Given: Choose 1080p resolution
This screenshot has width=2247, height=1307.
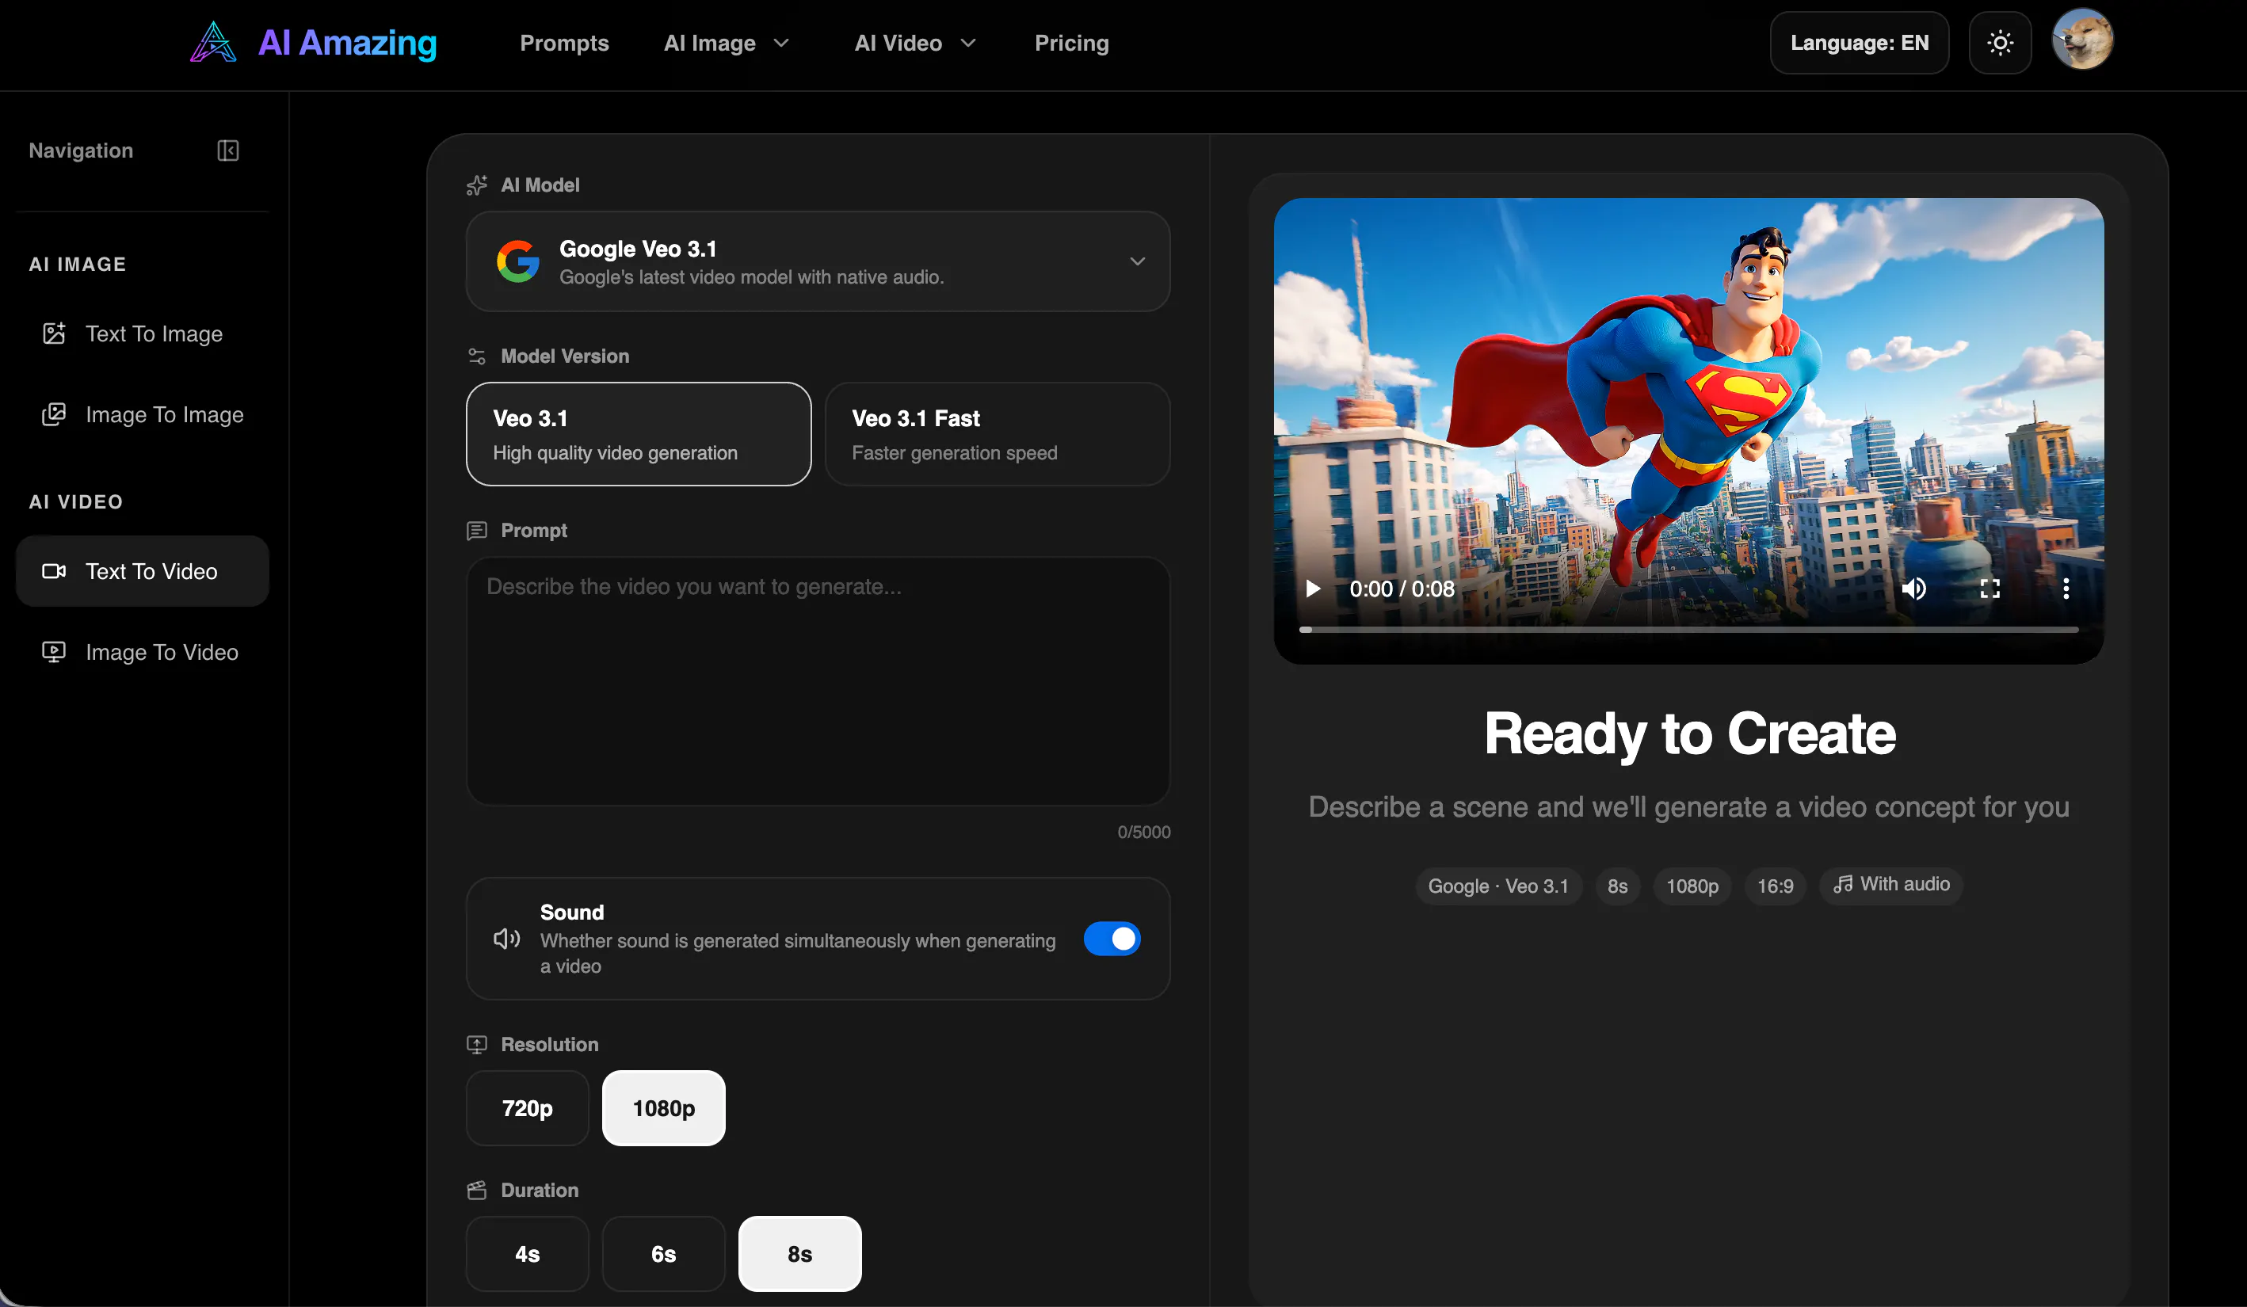Looking at the screenshot, I should 663,1108.
